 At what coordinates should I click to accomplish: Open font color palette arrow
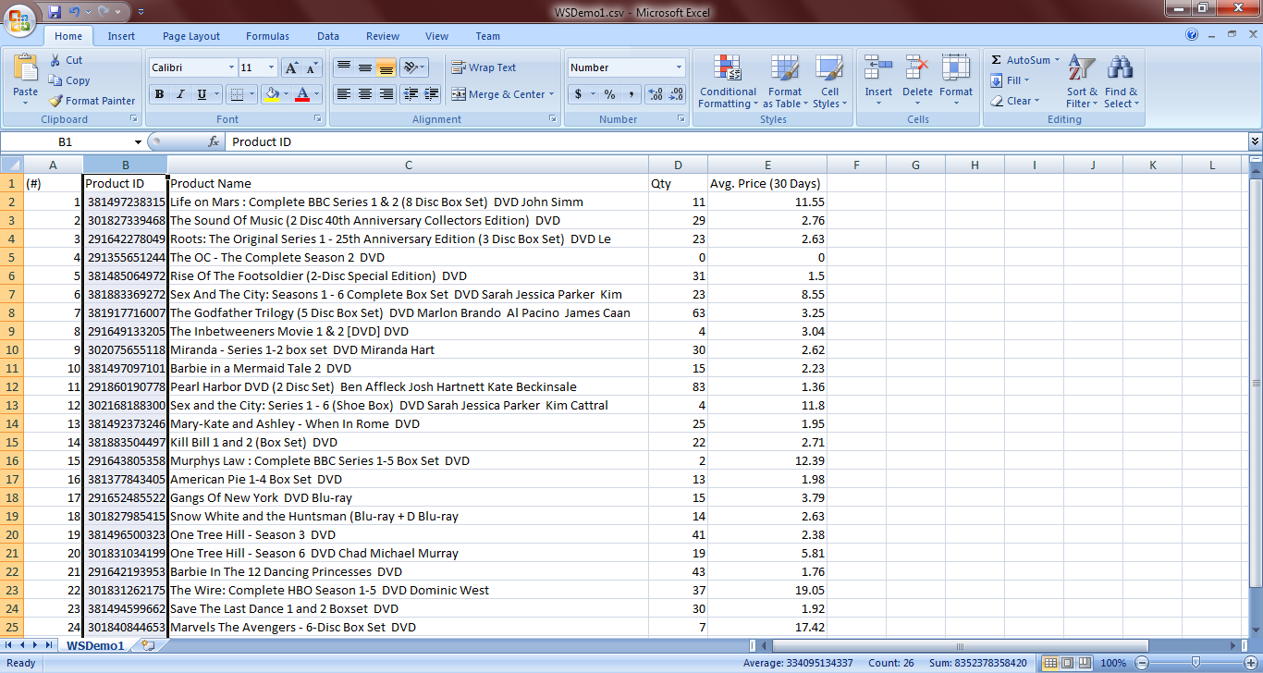tap(316, 94)
